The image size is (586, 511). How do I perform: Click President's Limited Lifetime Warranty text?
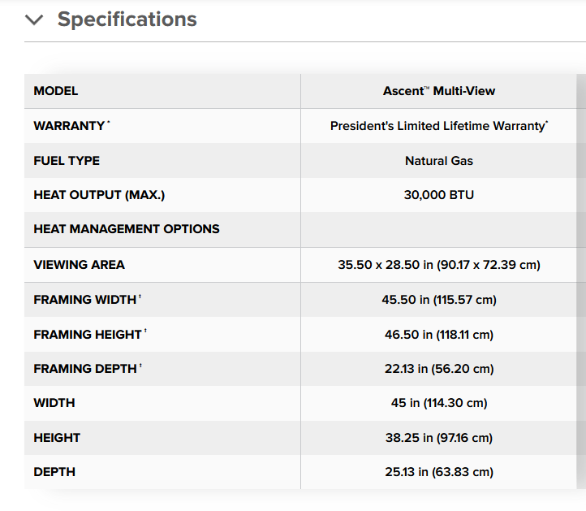[x=438, y=126]
